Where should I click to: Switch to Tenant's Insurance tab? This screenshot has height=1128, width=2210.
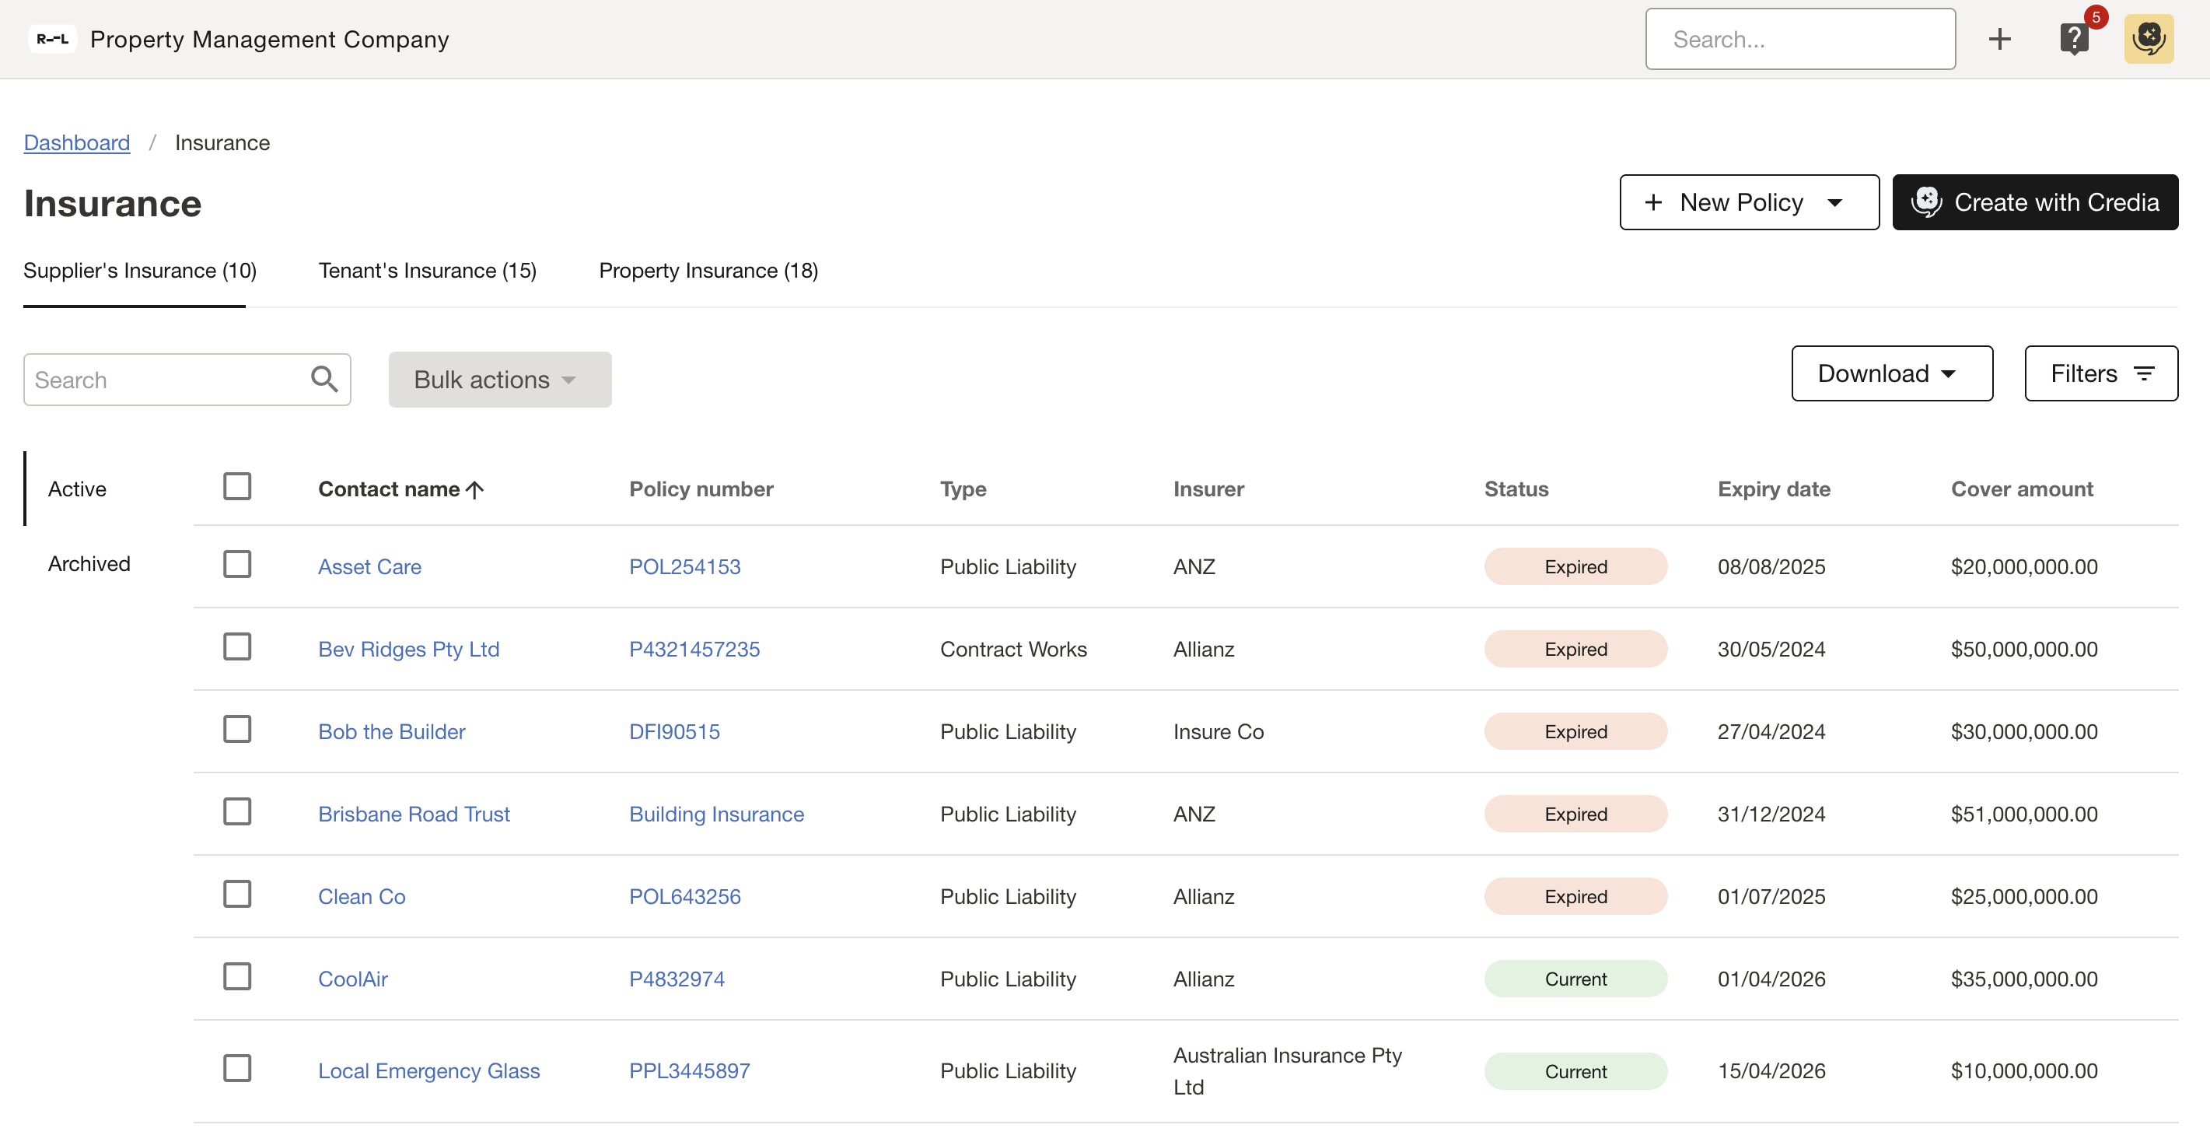pyautogui.click(x=427, y=271)
